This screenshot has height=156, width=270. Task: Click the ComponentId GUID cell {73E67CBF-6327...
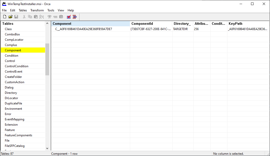151,29
